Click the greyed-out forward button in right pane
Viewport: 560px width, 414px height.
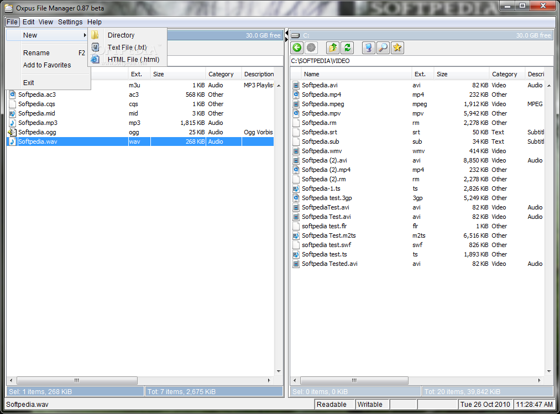click(311, 48)
